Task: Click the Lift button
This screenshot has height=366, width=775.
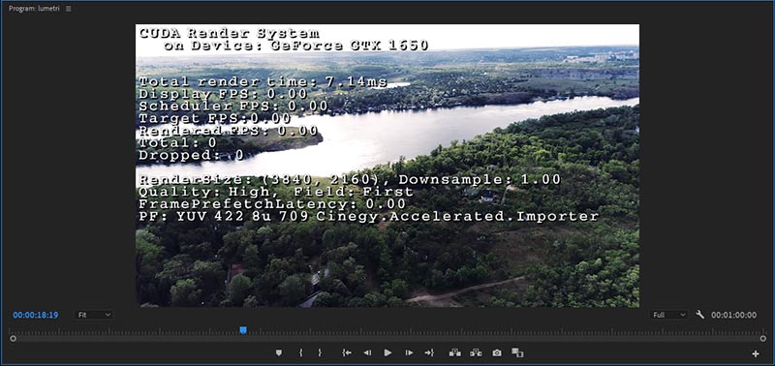Action: point(454,352)
